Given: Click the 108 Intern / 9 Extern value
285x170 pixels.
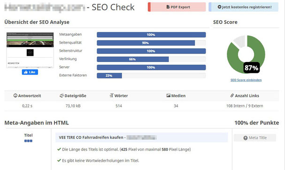Looking at the screenshot, I should click(245, 106).
